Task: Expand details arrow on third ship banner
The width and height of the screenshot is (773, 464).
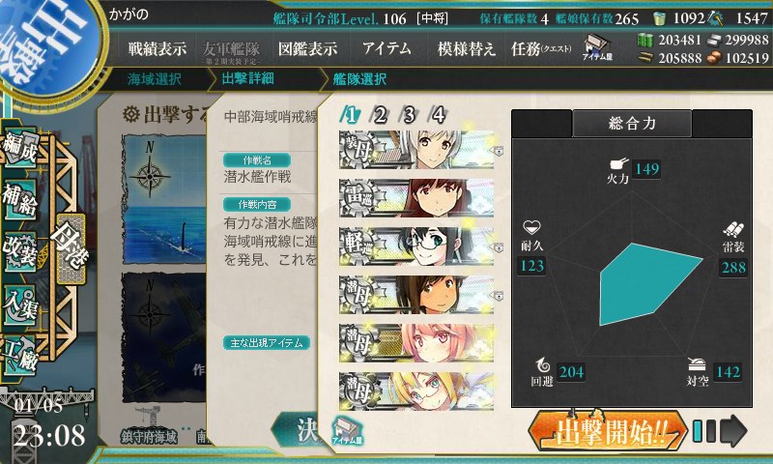Action: click(x=499, y=247)
